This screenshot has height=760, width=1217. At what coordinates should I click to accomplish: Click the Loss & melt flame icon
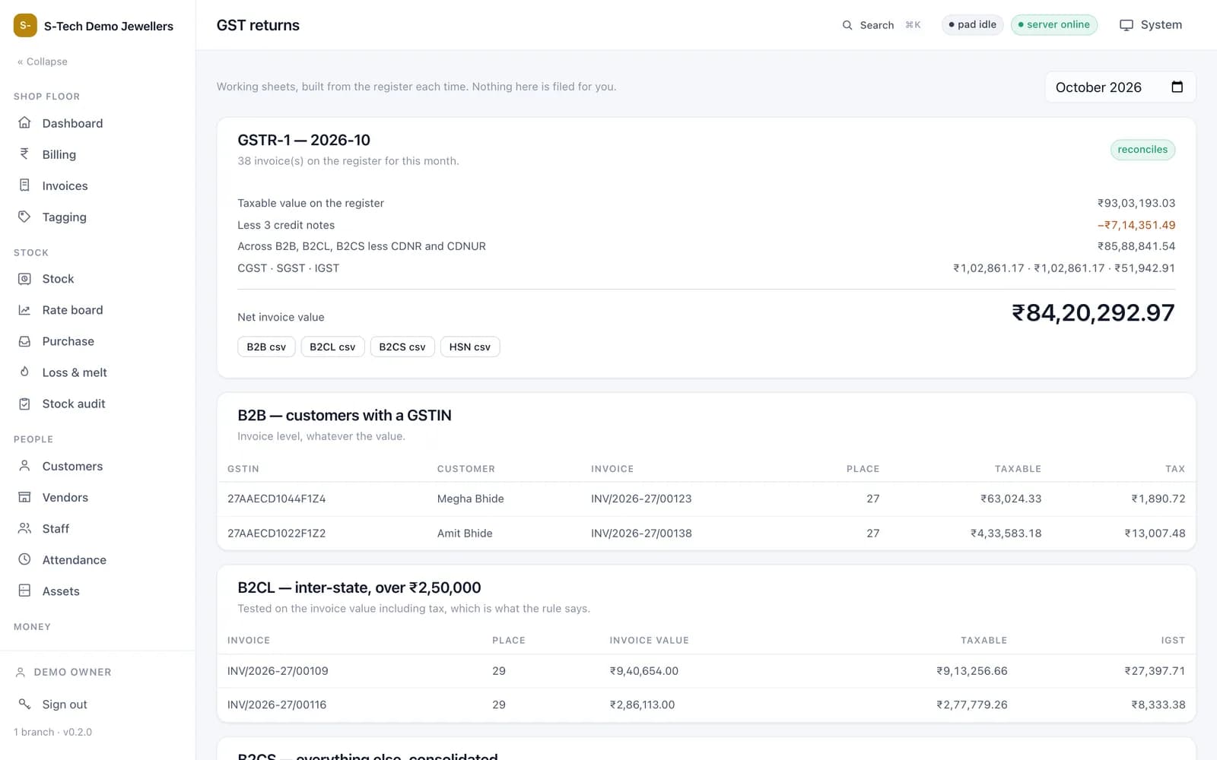click(x=24, y=372)
